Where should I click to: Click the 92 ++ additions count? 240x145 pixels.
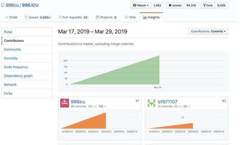point(178,106)
